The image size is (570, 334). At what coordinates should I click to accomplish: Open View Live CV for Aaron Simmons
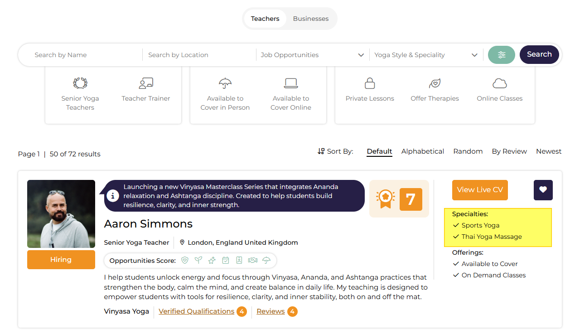[x=480, y=190]
